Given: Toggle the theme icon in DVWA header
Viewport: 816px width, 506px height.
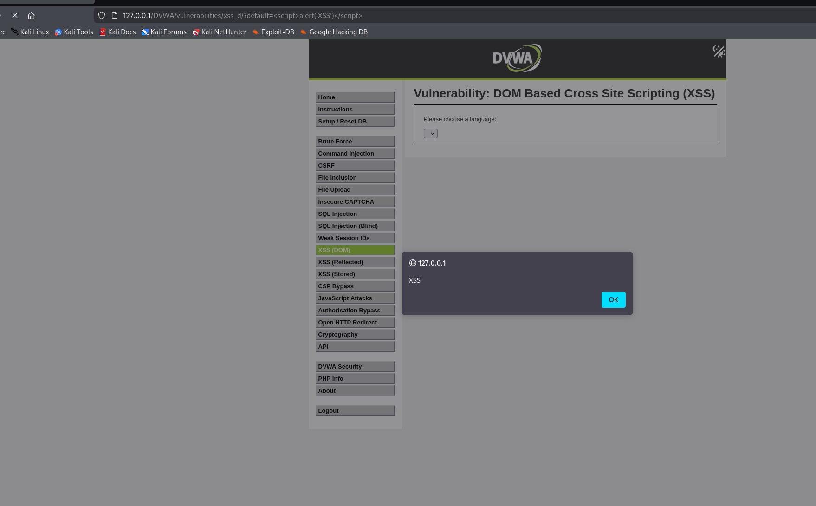Looking at the screenshot, I should (x=719, y=51).
